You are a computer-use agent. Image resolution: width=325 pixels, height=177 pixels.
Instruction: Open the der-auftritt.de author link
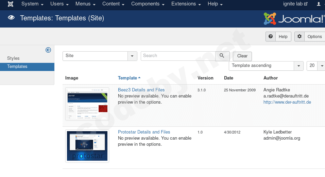click(287, 102)
